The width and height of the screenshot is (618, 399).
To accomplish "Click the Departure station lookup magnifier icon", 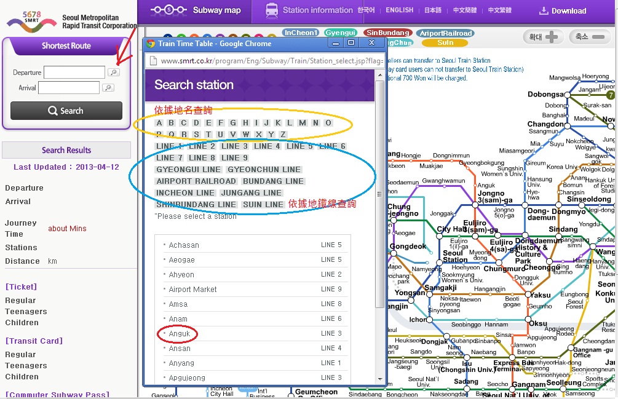I will point(114,72).
